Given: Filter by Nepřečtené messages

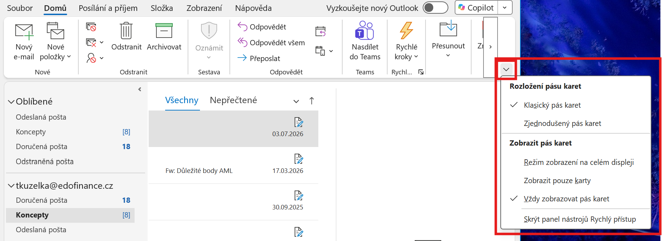Looking at the screenshot, I should click(233, 100).
